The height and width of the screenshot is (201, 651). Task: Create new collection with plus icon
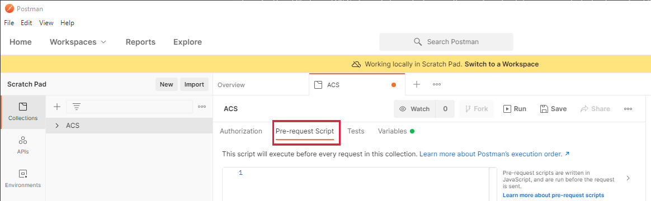coord(57,107)
